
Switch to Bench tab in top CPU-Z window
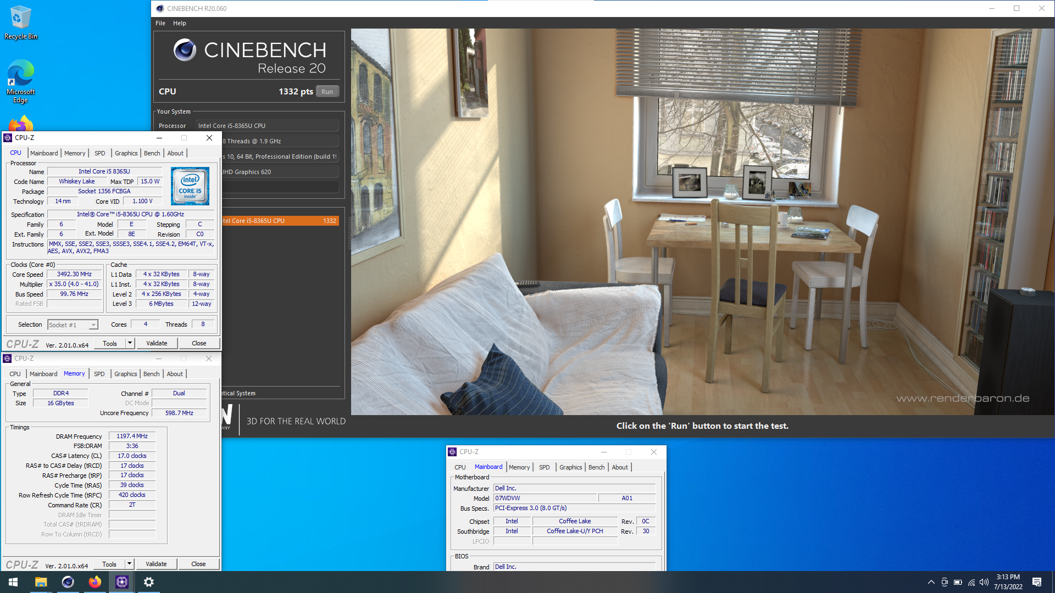tap(152, 153)
